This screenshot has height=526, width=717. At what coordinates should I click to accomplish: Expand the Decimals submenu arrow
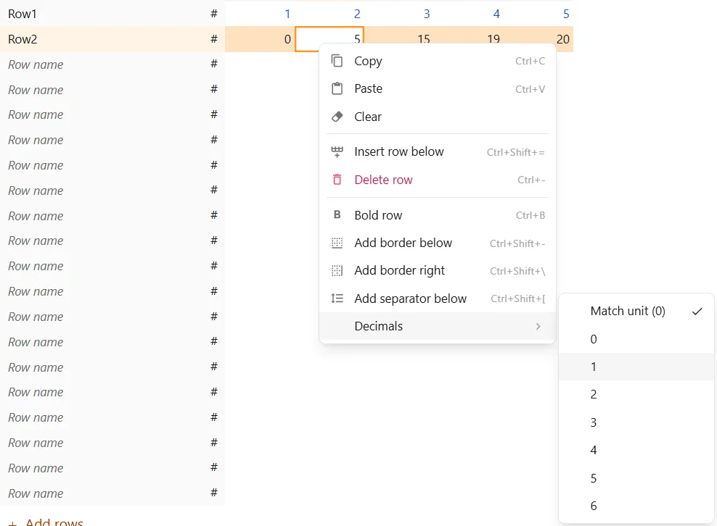(538, 326)
